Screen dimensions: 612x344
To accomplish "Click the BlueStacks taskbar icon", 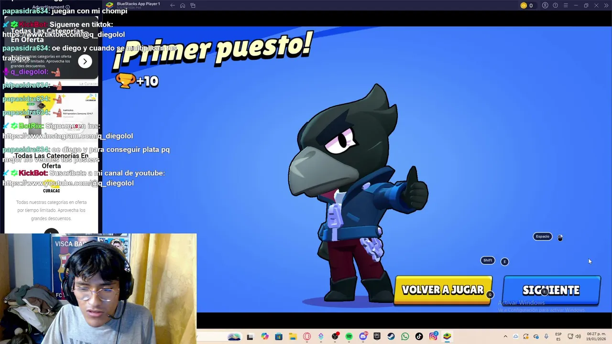I will pyautogui.click(x=447, y=337).
